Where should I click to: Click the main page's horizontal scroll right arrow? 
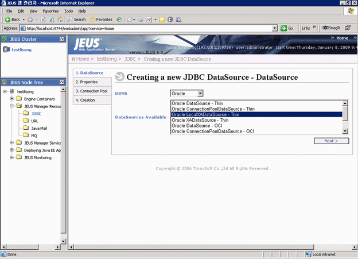354,247
